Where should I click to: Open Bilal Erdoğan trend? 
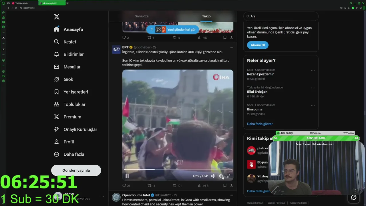coord(257,92)
